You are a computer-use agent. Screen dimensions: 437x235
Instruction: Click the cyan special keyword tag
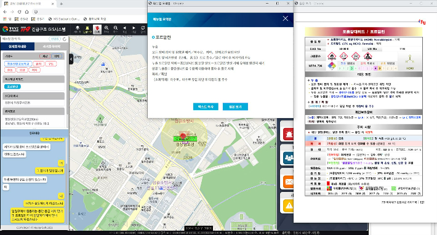pos(12,87)
